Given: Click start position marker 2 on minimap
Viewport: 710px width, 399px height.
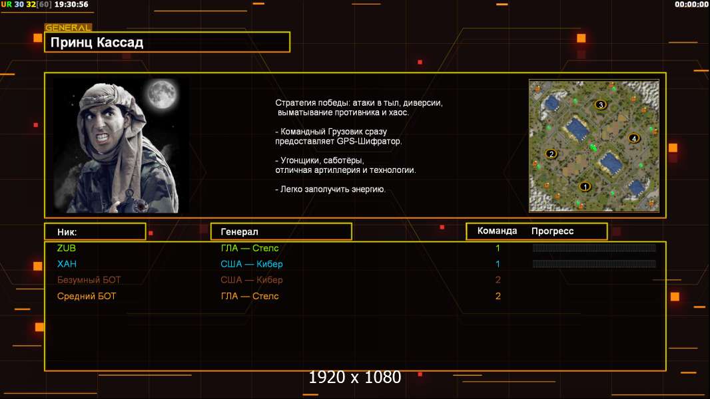Looking at the screenshot, I should pyautogui.click(x=551, y=154).
